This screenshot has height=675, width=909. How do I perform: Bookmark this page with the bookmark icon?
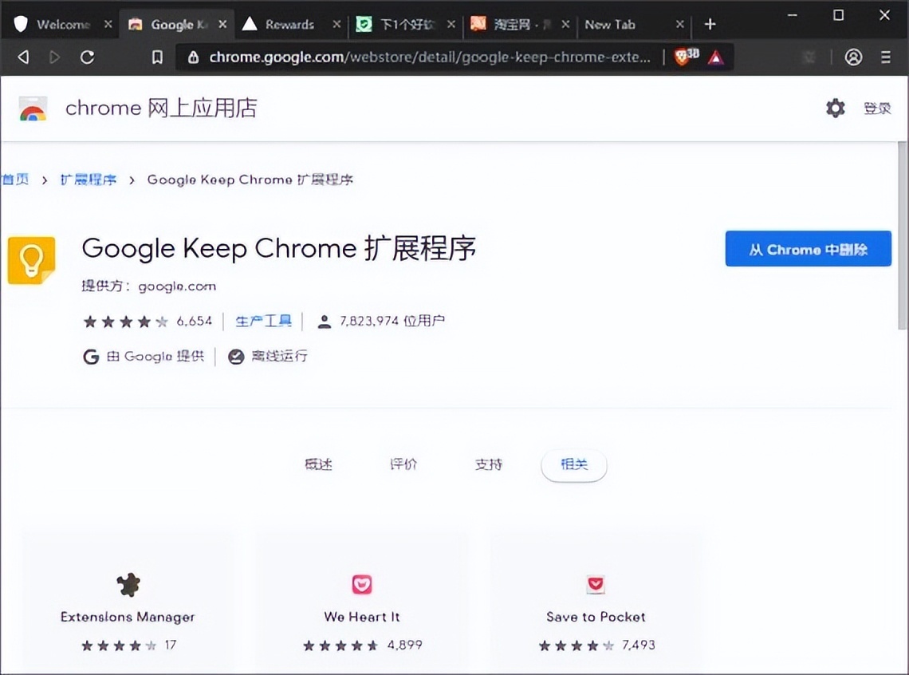pos(157,57)
